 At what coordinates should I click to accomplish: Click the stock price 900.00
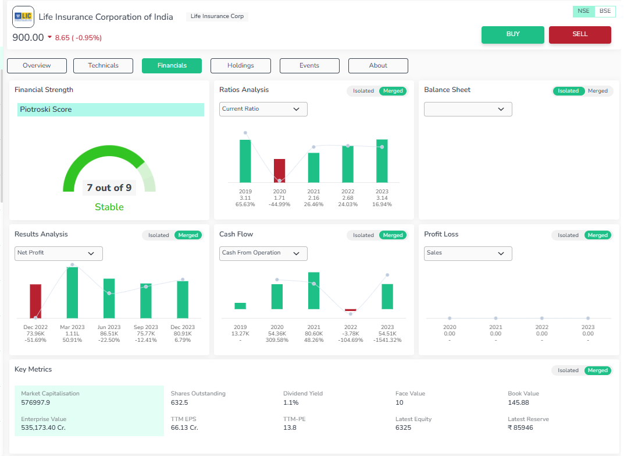pos(28,37)
